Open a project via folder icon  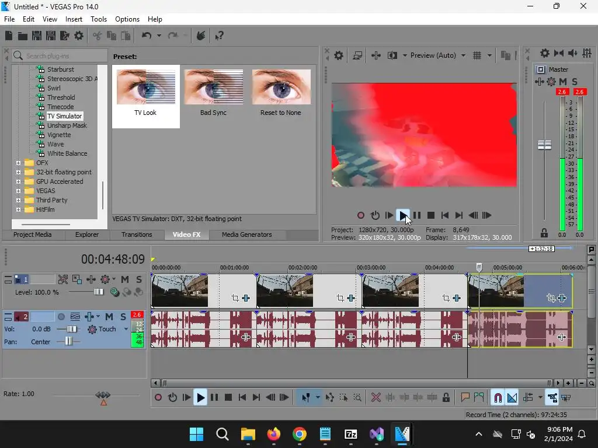(23, 36)
